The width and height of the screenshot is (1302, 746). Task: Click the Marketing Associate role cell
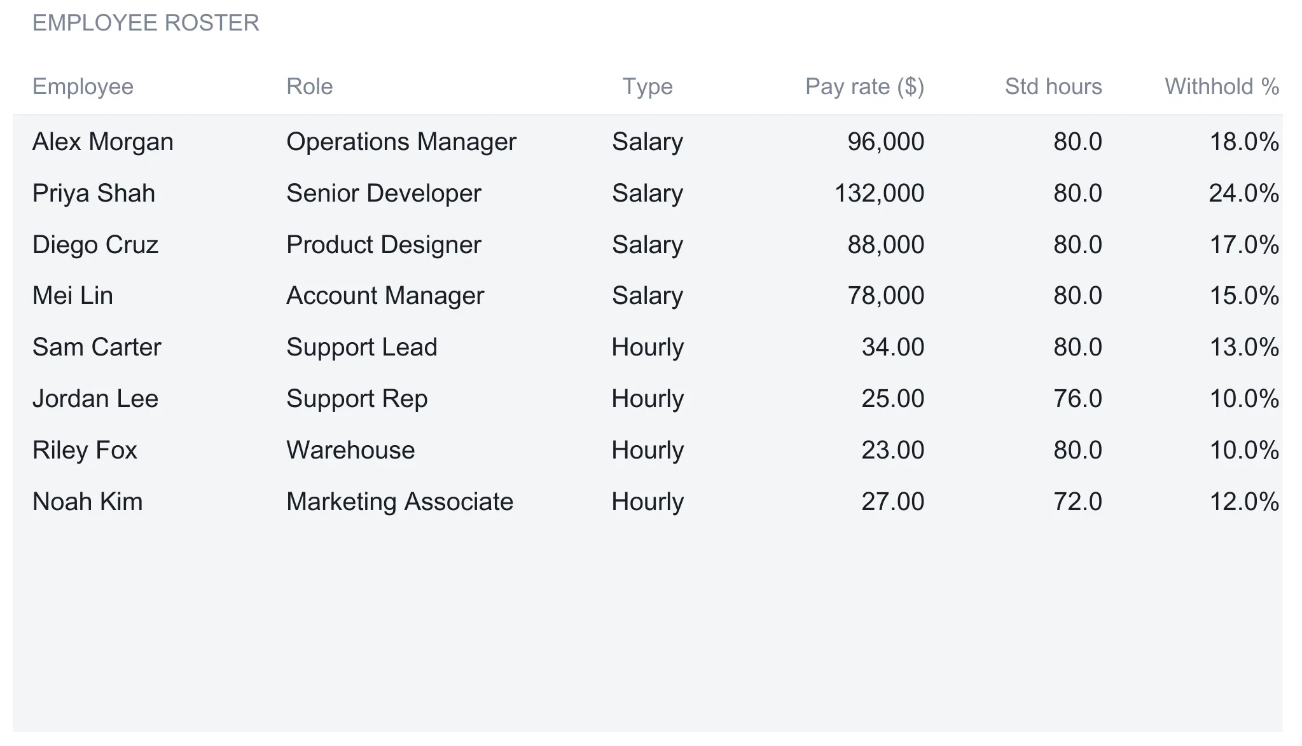point(399,502)
